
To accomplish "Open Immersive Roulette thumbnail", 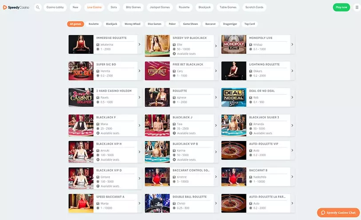I will click(x=81, y=44).
